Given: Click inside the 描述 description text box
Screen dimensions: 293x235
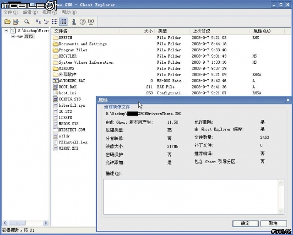Looking at the screenshot, I should (190, 197).
